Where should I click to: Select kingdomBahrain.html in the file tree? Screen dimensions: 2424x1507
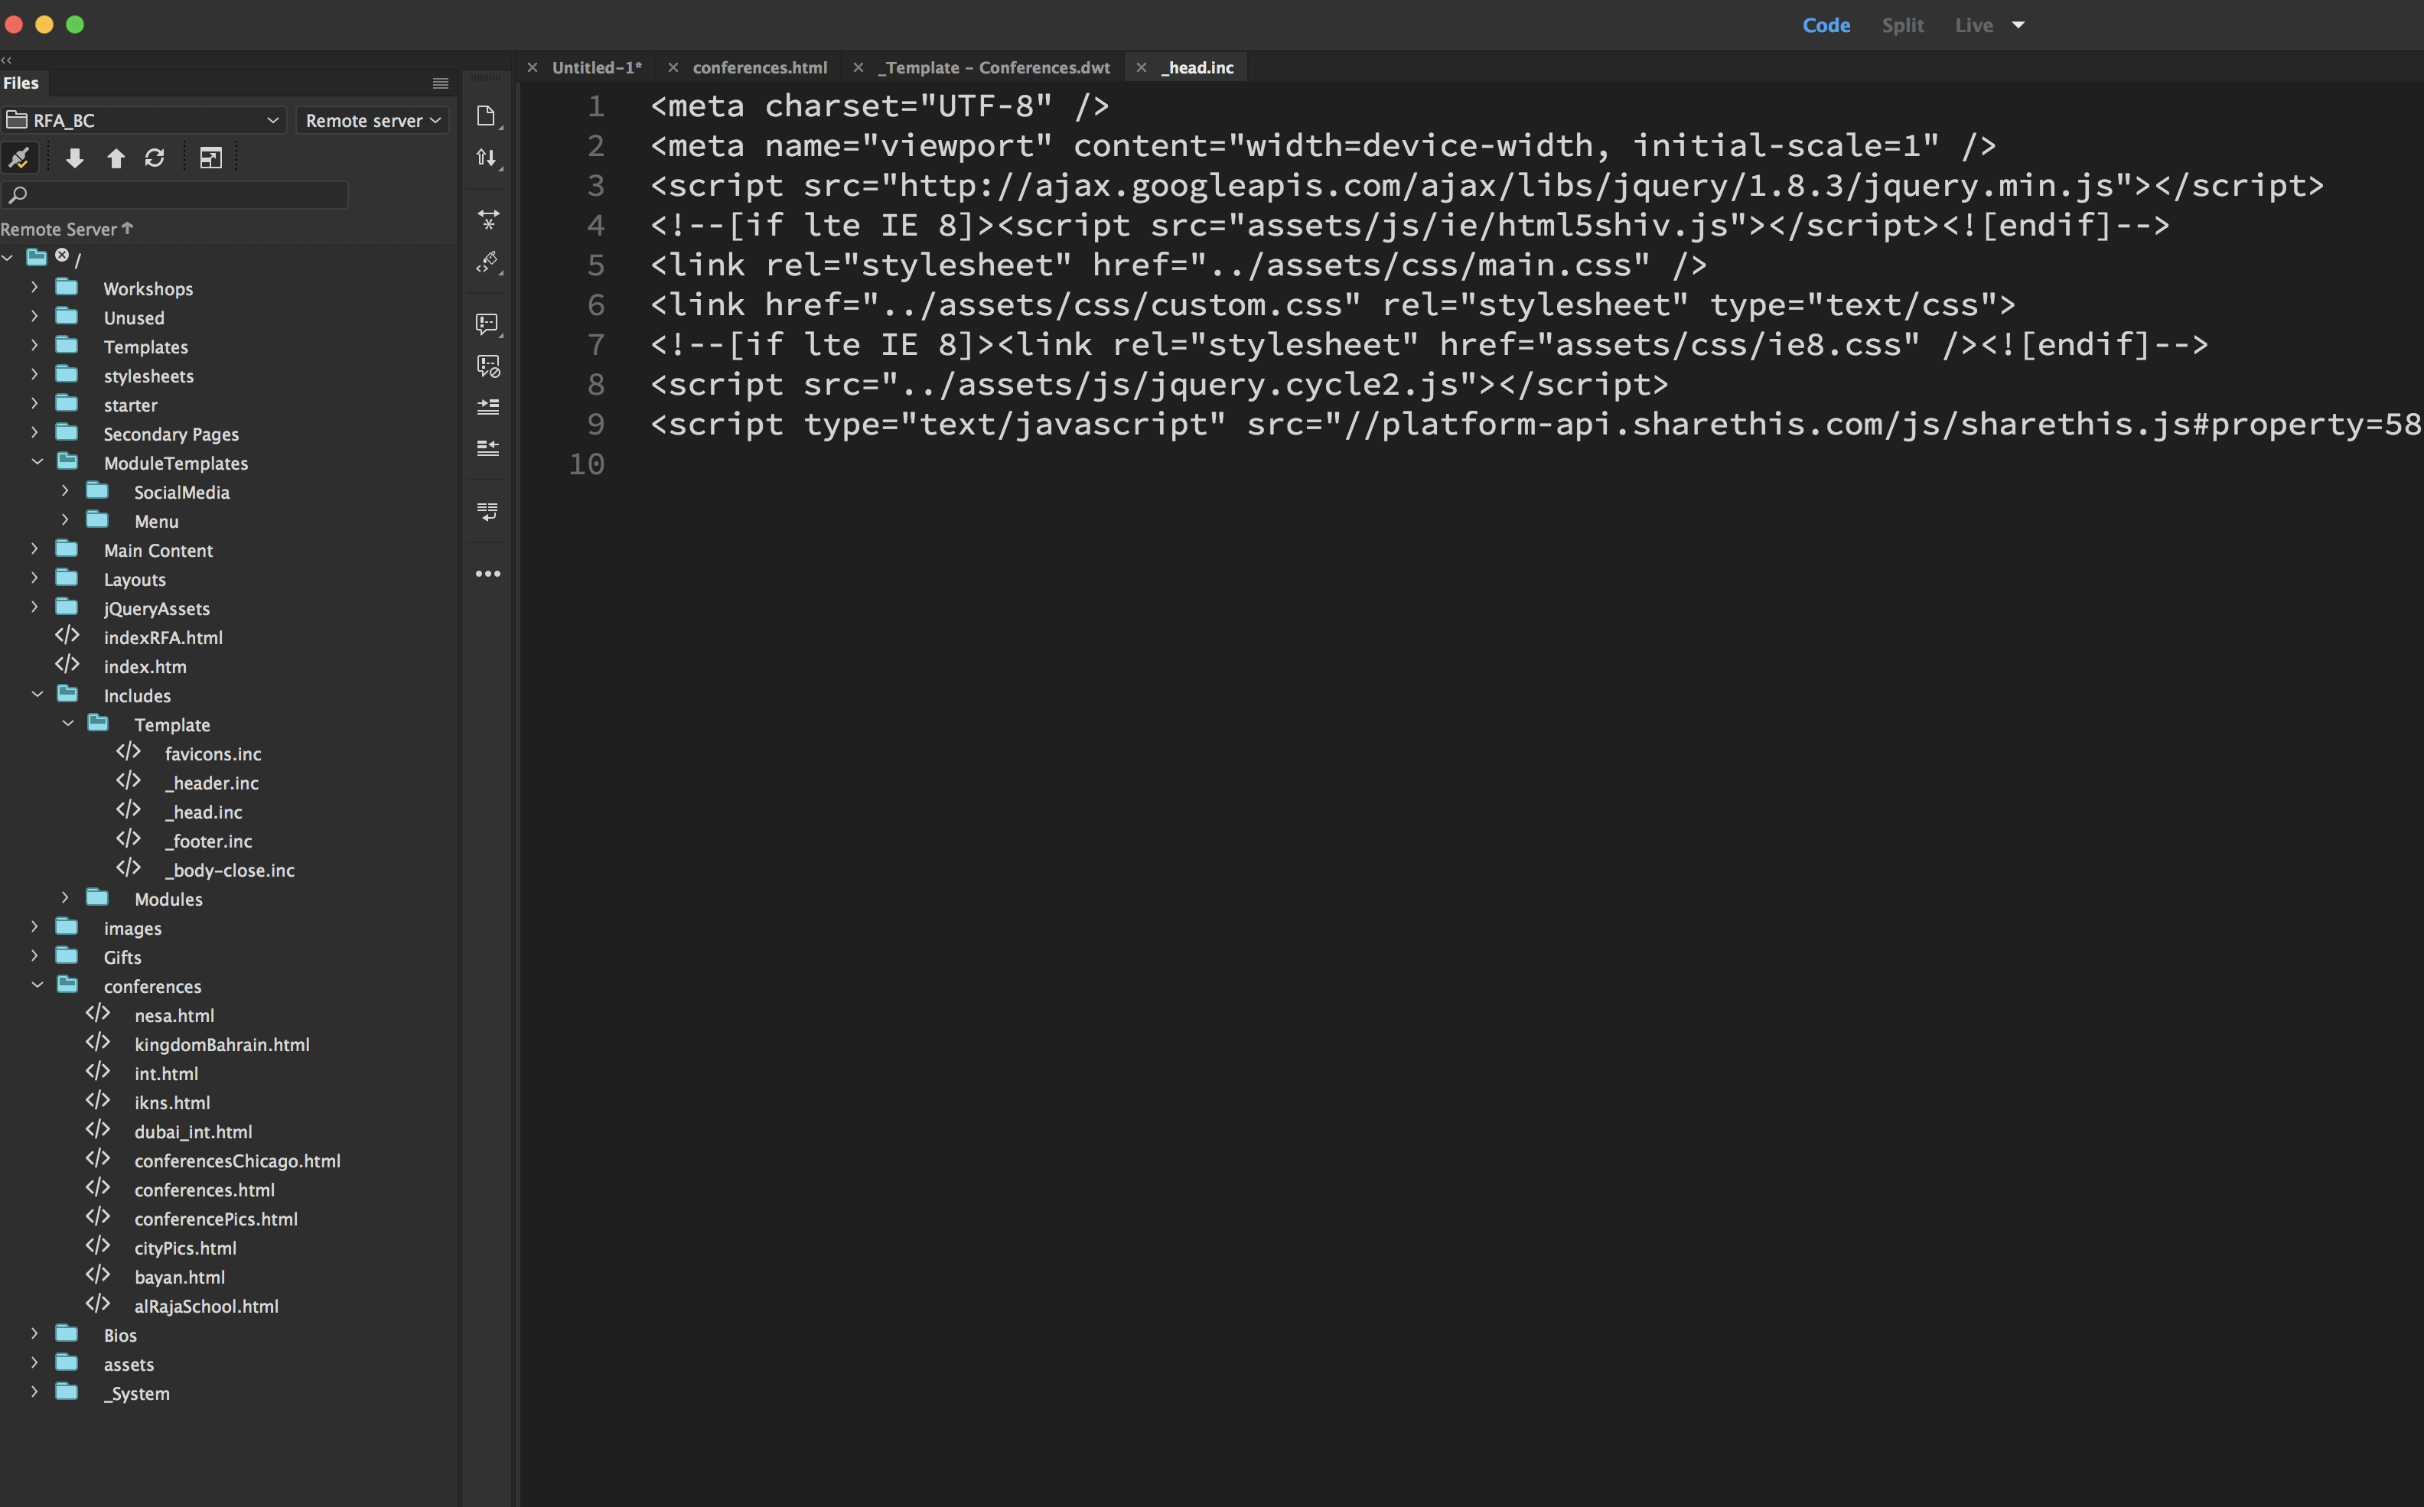[222, 1044]
